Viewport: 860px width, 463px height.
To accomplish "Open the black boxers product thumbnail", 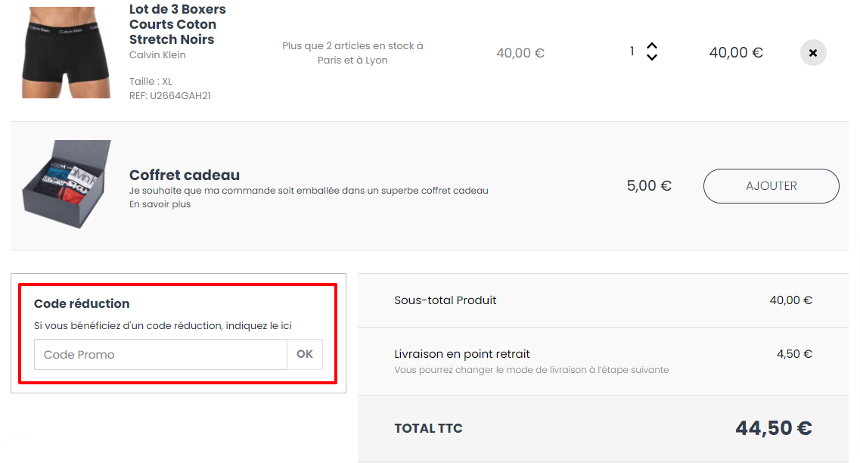I will (66, 53).
